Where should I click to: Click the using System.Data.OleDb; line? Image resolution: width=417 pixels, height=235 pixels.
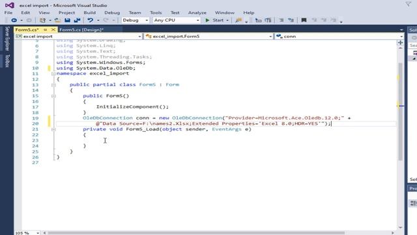[96, 68]
